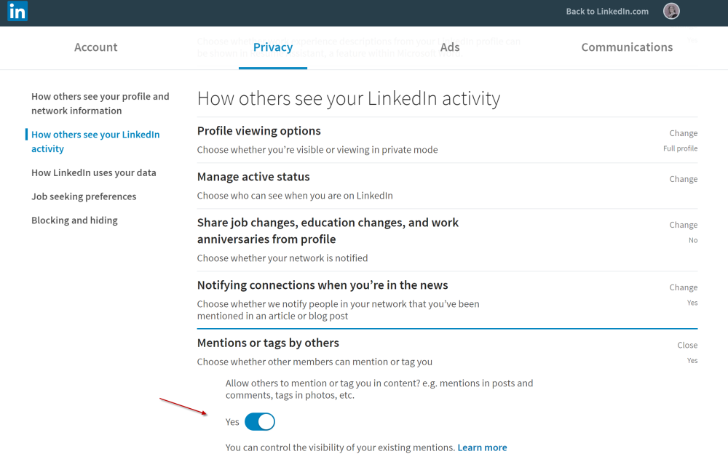The width and height of the screenshot is (728, 462).
Task: Click 'Choose who can see when you are on LinkedIn'
Action: click(295, 196)
